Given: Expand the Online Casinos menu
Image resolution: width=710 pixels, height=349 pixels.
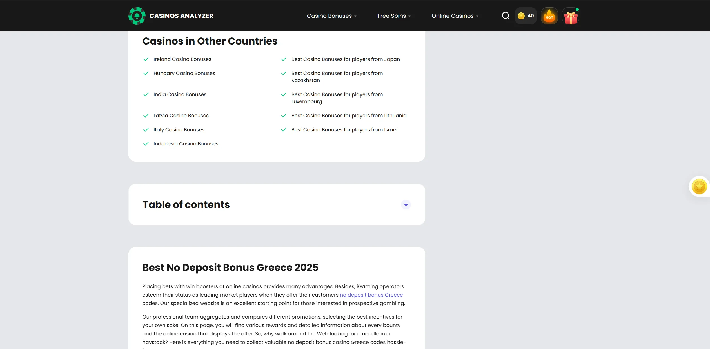Looking at the screenshot, I should click(x=455, y=16).
